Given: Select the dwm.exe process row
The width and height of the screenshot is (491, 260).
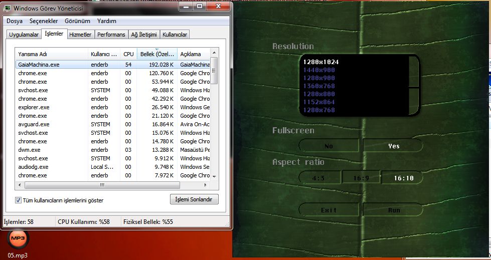Looking at the screenshot, I should (113, 150).
